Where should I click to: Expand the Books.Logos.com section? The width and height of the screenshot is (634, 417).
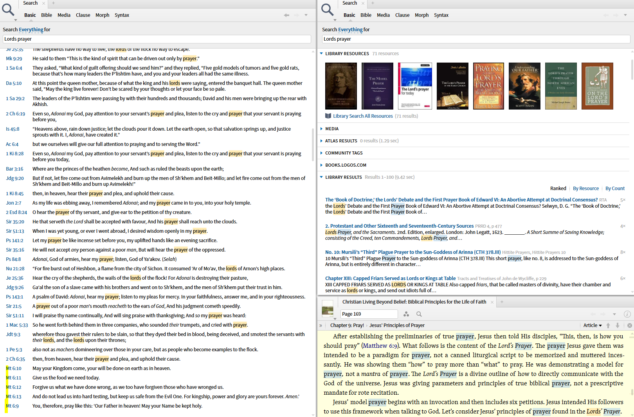pos(321,165)
